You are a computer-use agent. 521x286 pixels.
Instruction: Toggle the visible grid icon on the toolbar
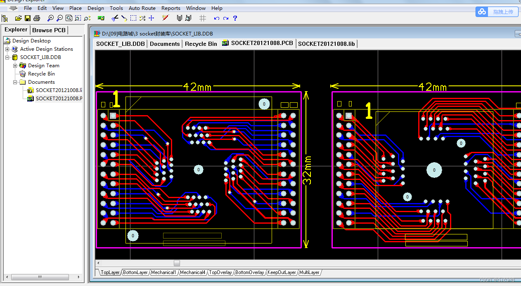(202, 18)
